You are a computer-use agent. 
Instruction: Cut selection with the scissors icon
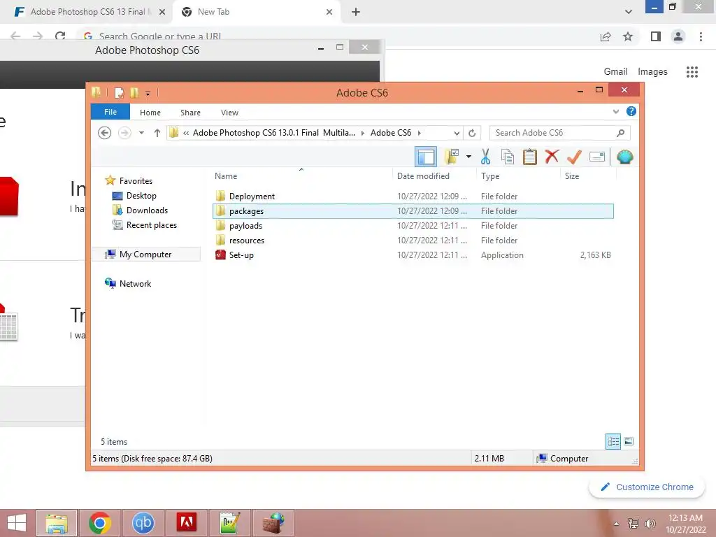tap(485, 157)
